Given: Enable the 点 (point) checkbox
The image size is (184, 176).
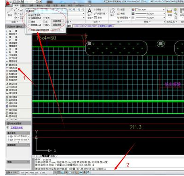Looking at the screenshot, I should (x=44, y=21).
